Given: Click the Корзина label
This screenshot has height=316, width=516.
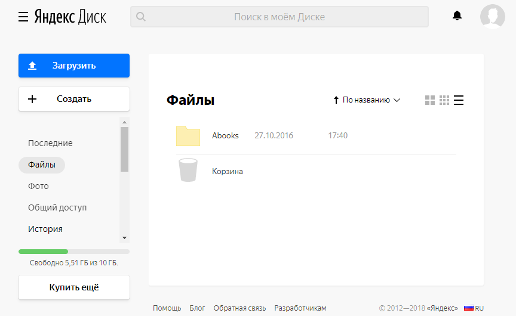Looking at the screenshot, I should tap(228, 172).
